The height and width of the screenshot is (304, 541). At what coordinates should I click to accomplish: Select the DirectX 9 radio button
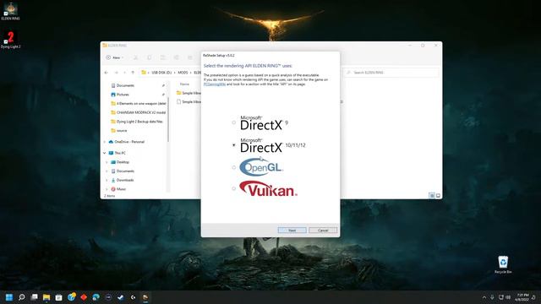pos(233,122)
